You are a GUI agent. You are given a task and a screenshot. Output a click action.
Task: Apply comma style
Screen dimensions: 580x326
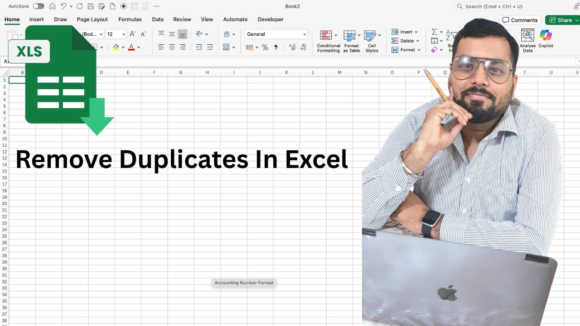[x=275, y=47]
